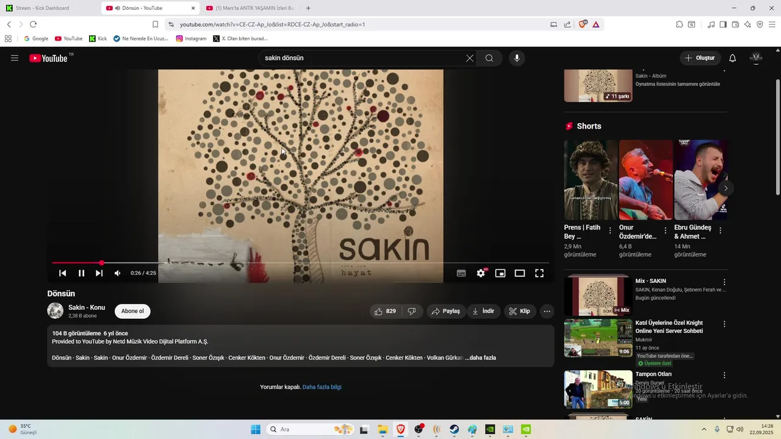
Task: Bookmark this page icon
Action: point(155,24)
